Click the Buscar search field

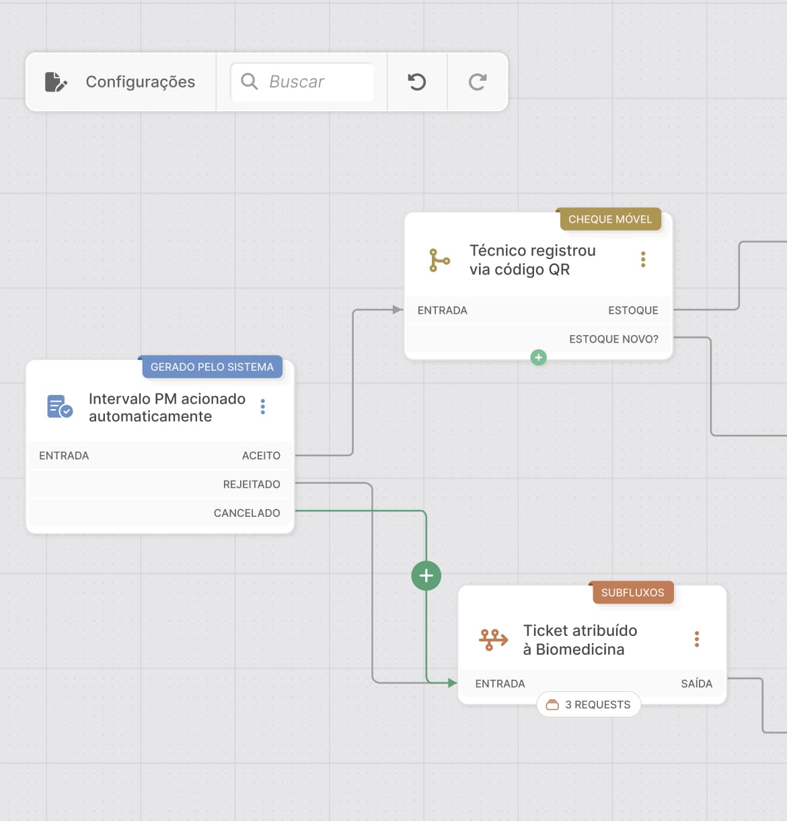click(x=302, y=82)
